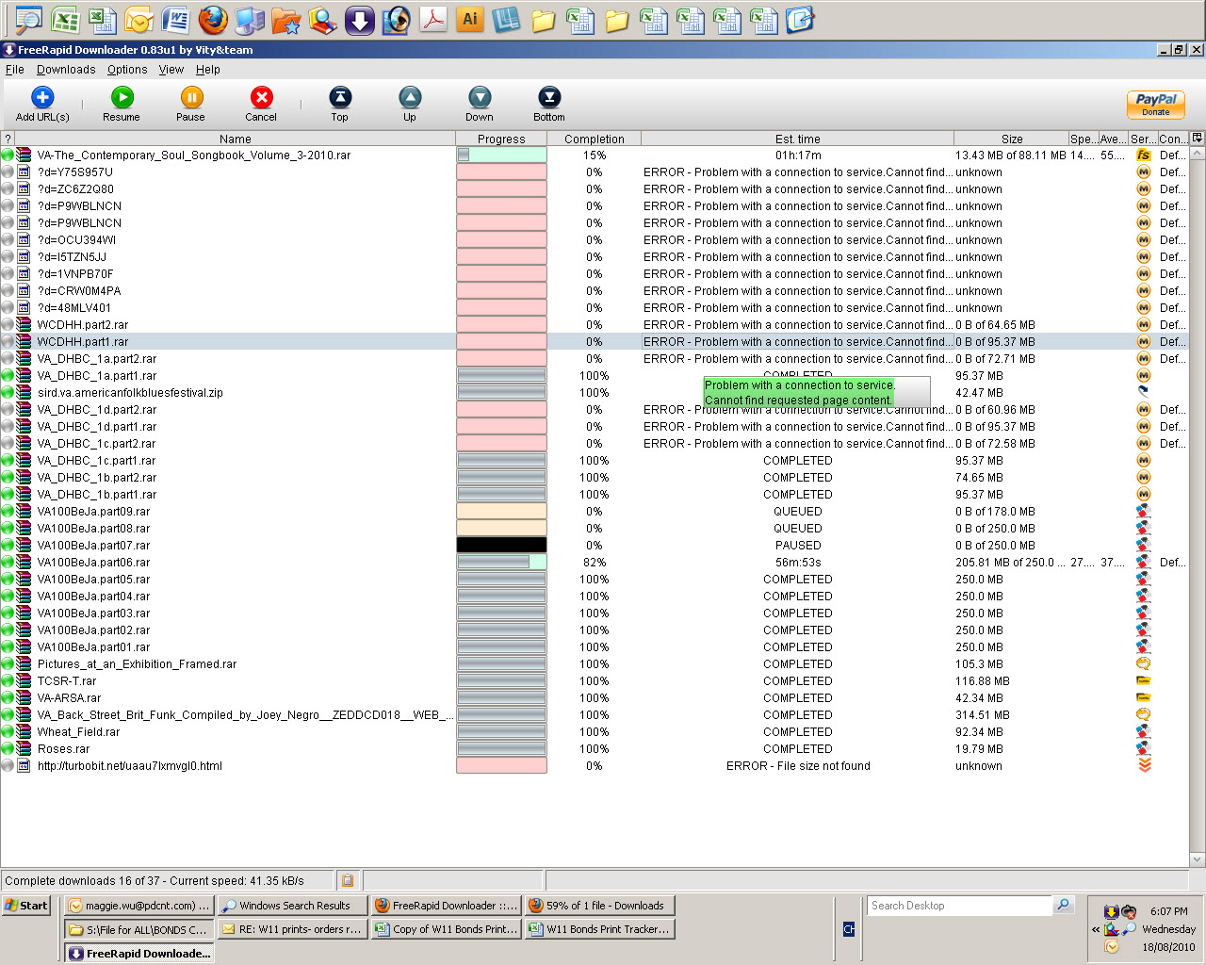
Task: Send download to Bottom of queue
Action: (x=548, y=98)
